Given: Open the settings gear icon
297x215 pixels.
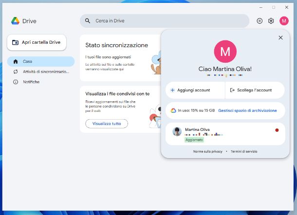Looking at the screenshot, I should [271, 21].
